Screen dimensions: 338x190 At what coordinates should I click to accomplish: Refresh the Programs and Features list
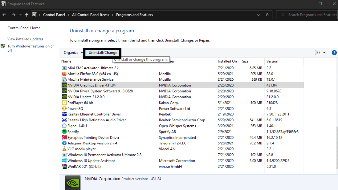268,15
